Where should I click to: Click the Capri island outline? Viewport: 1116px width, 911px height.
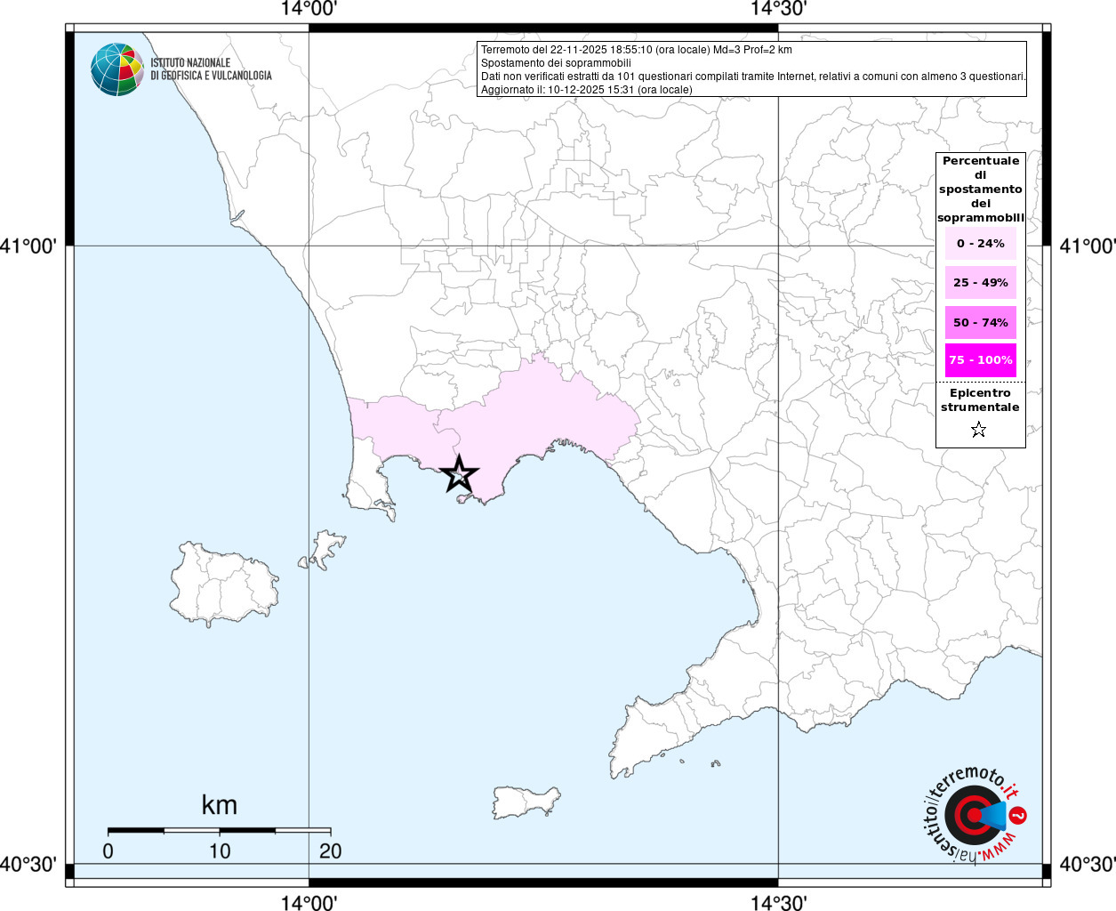pyautogui.click(x=526, y=802)
